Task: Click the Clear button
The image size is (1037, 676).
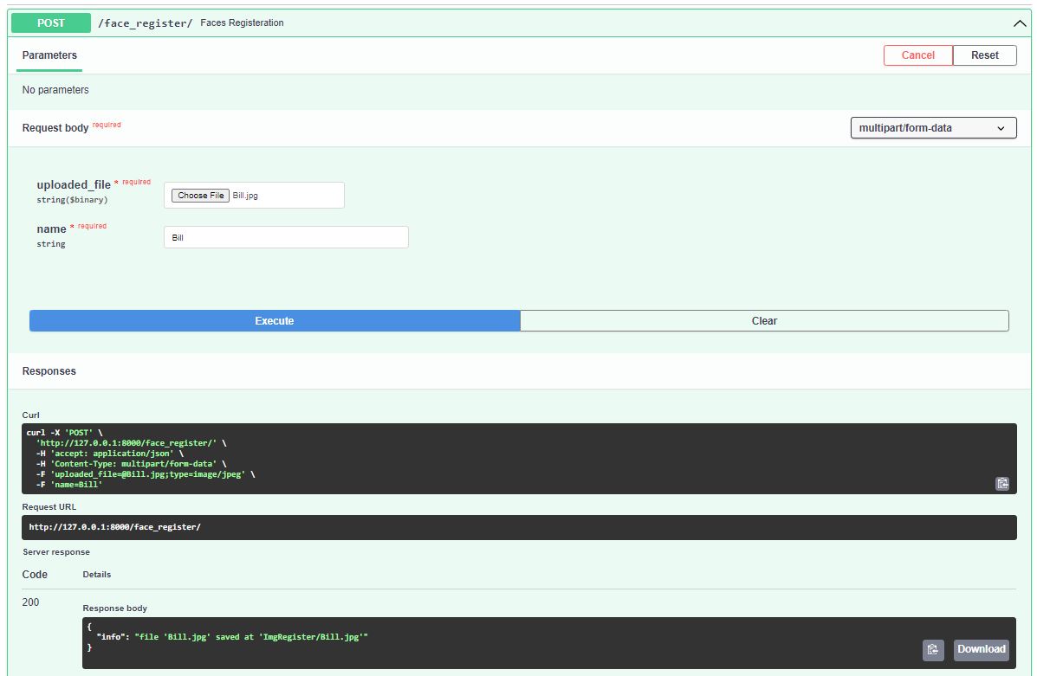Action: (x=764, y=321)
